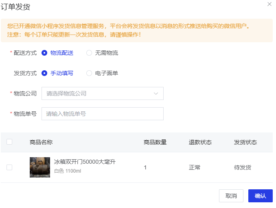The width and height of the screenshot is (276, 208).
Task: Check the 冰箱双开门 product row checkbox
Action: 9,167
